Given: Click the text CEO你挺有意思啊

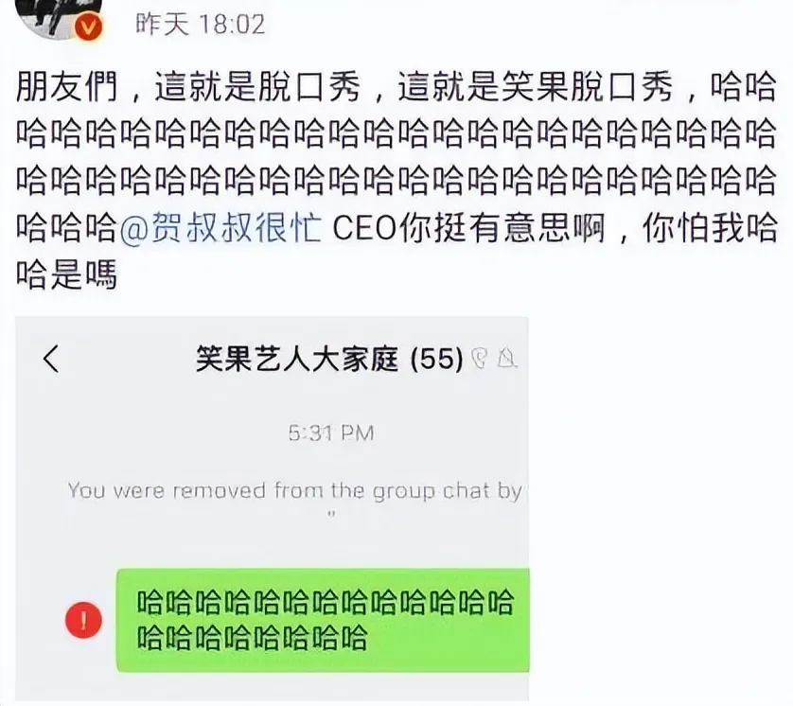Looking at the screenshot, I should 468,228.
